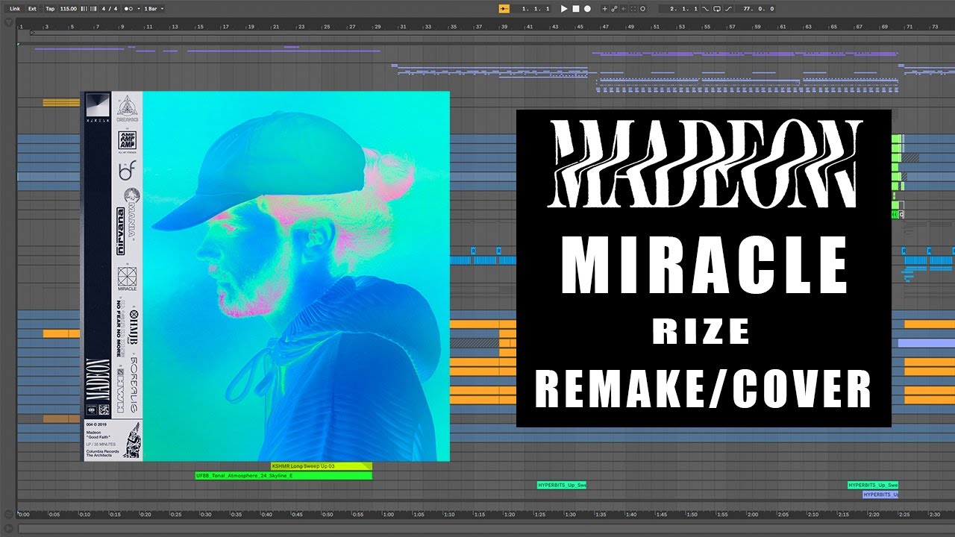Click the phase nudge up icon beside tempo

click(93, 9)
